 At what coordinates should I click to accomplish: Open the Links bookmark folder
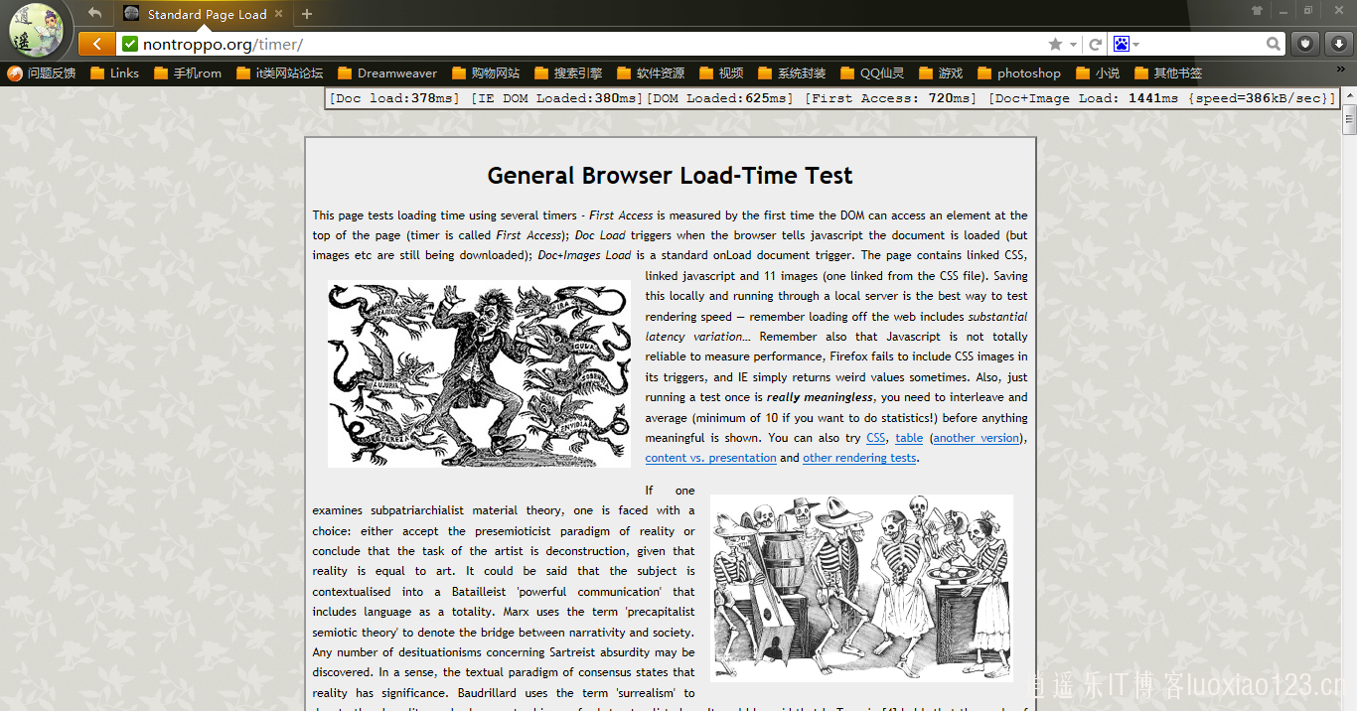click(114, 72)
